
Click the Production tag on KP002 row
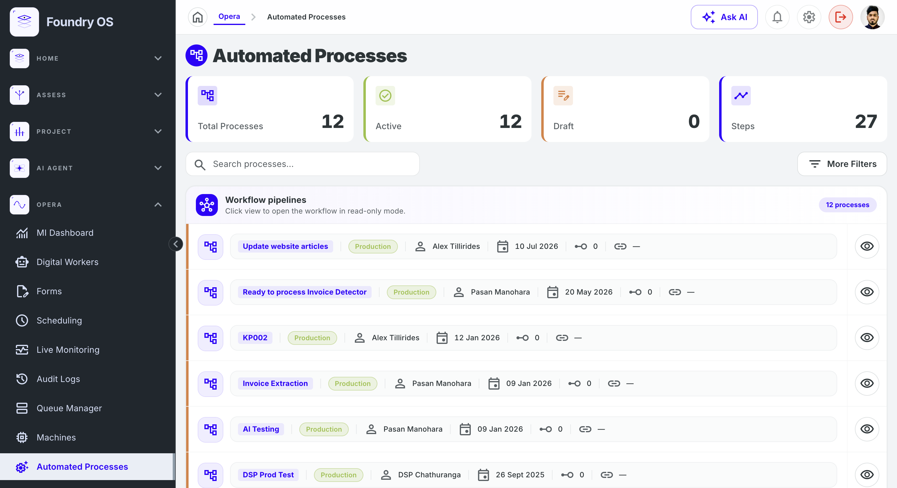312,338
